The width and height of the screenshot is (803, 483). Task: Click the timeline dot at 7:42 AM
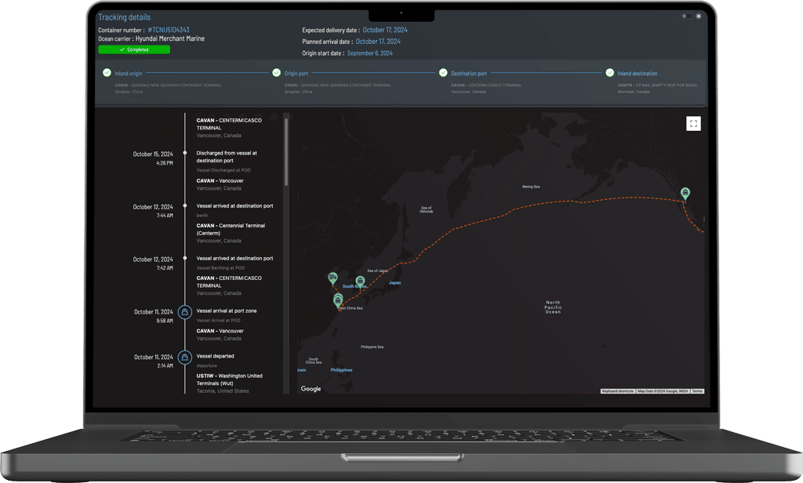click(x=185, y=258)
